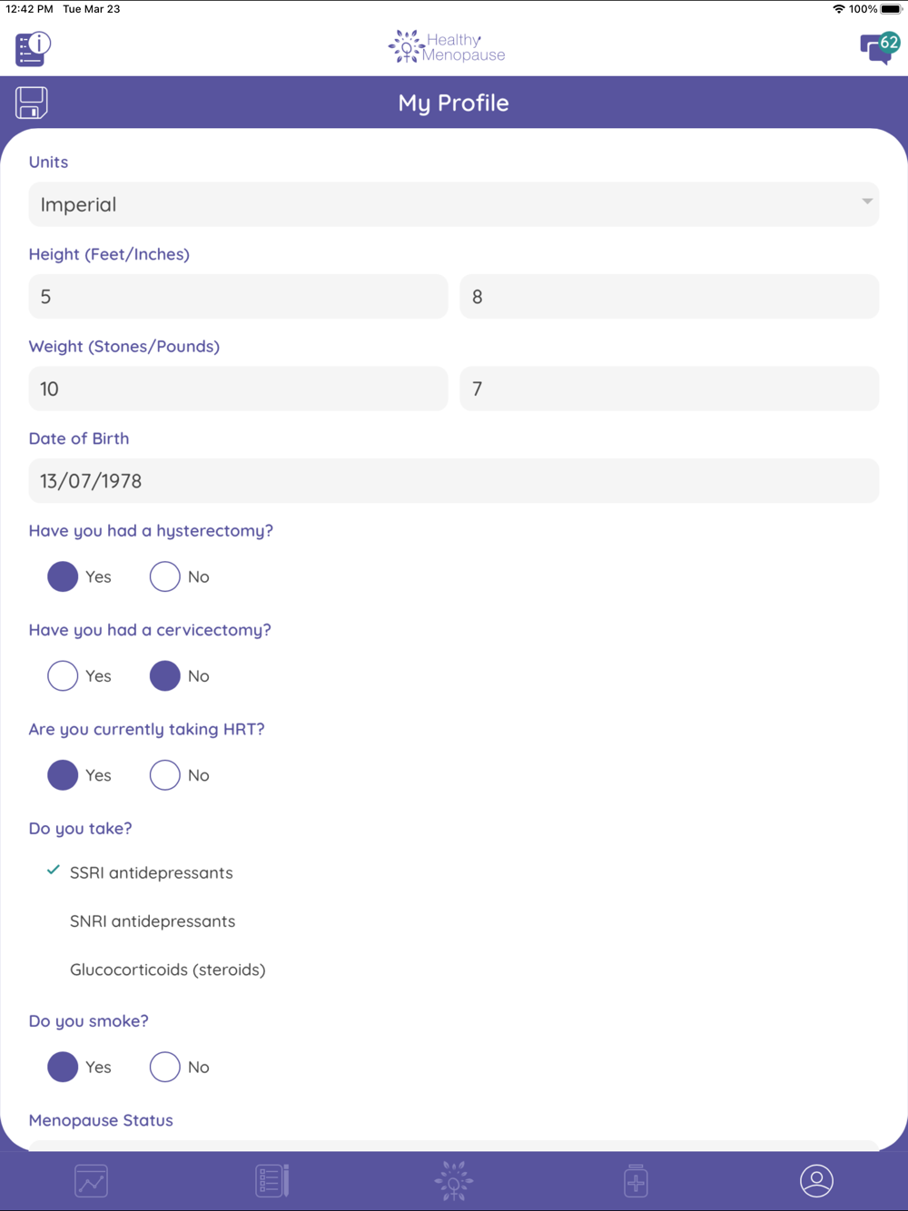908x1211 pixels.
Task: Open the medication bottle tab icon
Action: pyautogui.click(x=636, y=1181)
